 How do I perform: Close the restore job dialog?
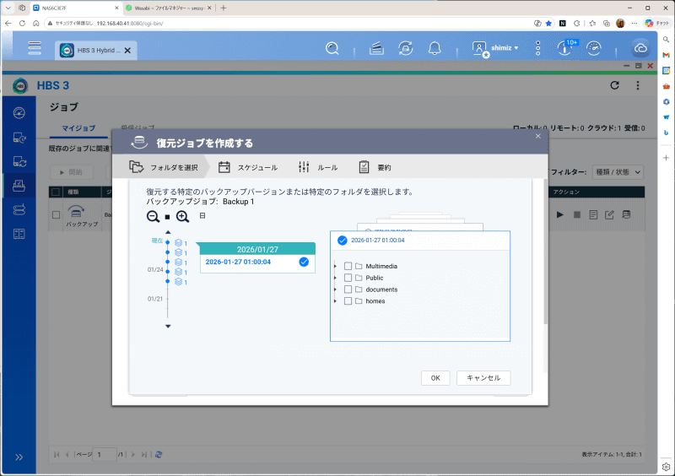(x=538, y=136)
